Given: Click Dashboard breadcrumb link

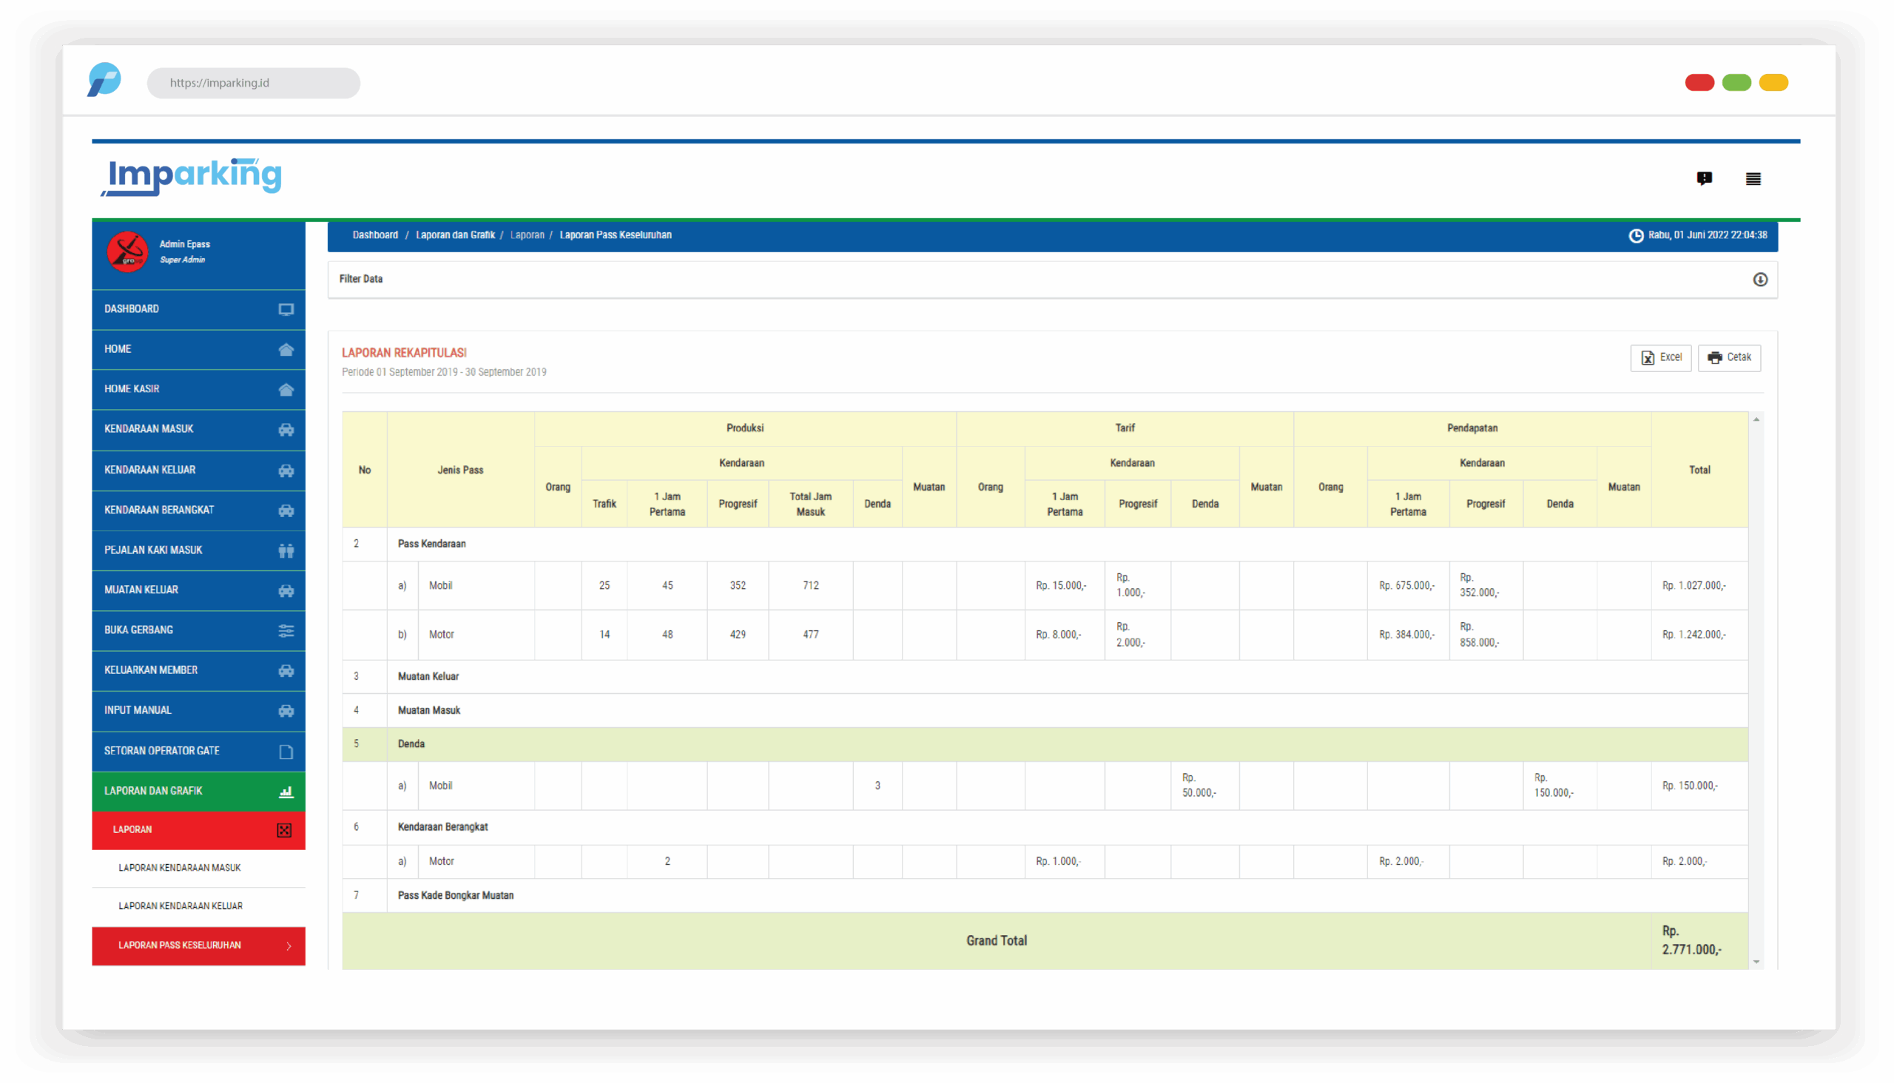Looking at the screenshot, I should pyautogui.click(x=375, y=235).
